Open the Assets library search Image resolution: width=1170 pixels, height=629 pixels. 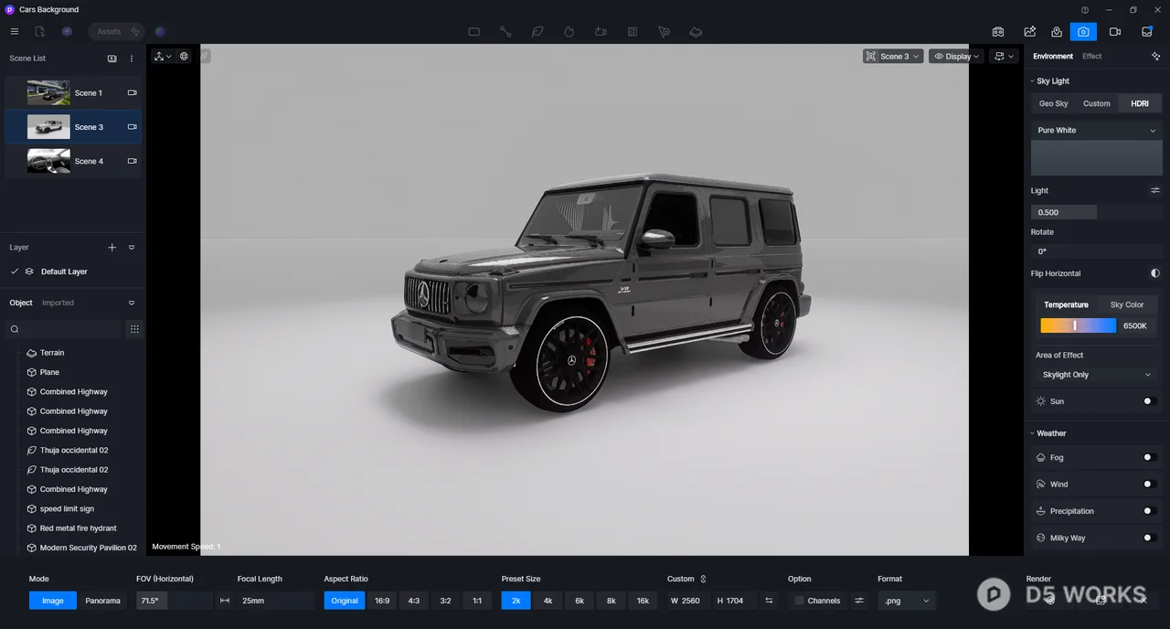[x=116, y=31]
